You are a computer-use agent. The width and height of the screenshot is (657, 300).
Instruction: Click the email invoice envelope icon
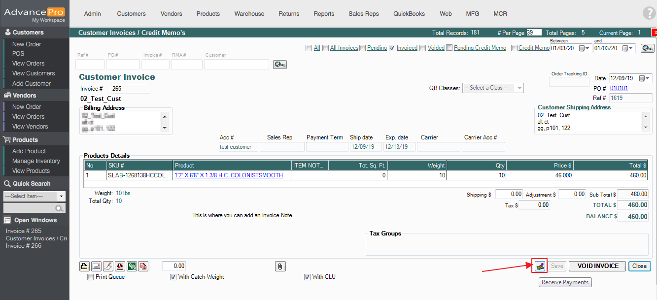97,267
